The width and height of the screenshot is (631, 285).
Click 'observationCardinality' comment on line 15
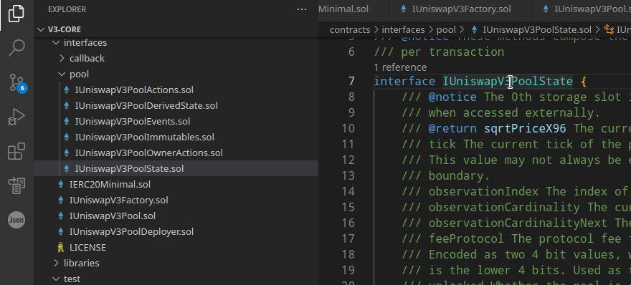[504, 207]
